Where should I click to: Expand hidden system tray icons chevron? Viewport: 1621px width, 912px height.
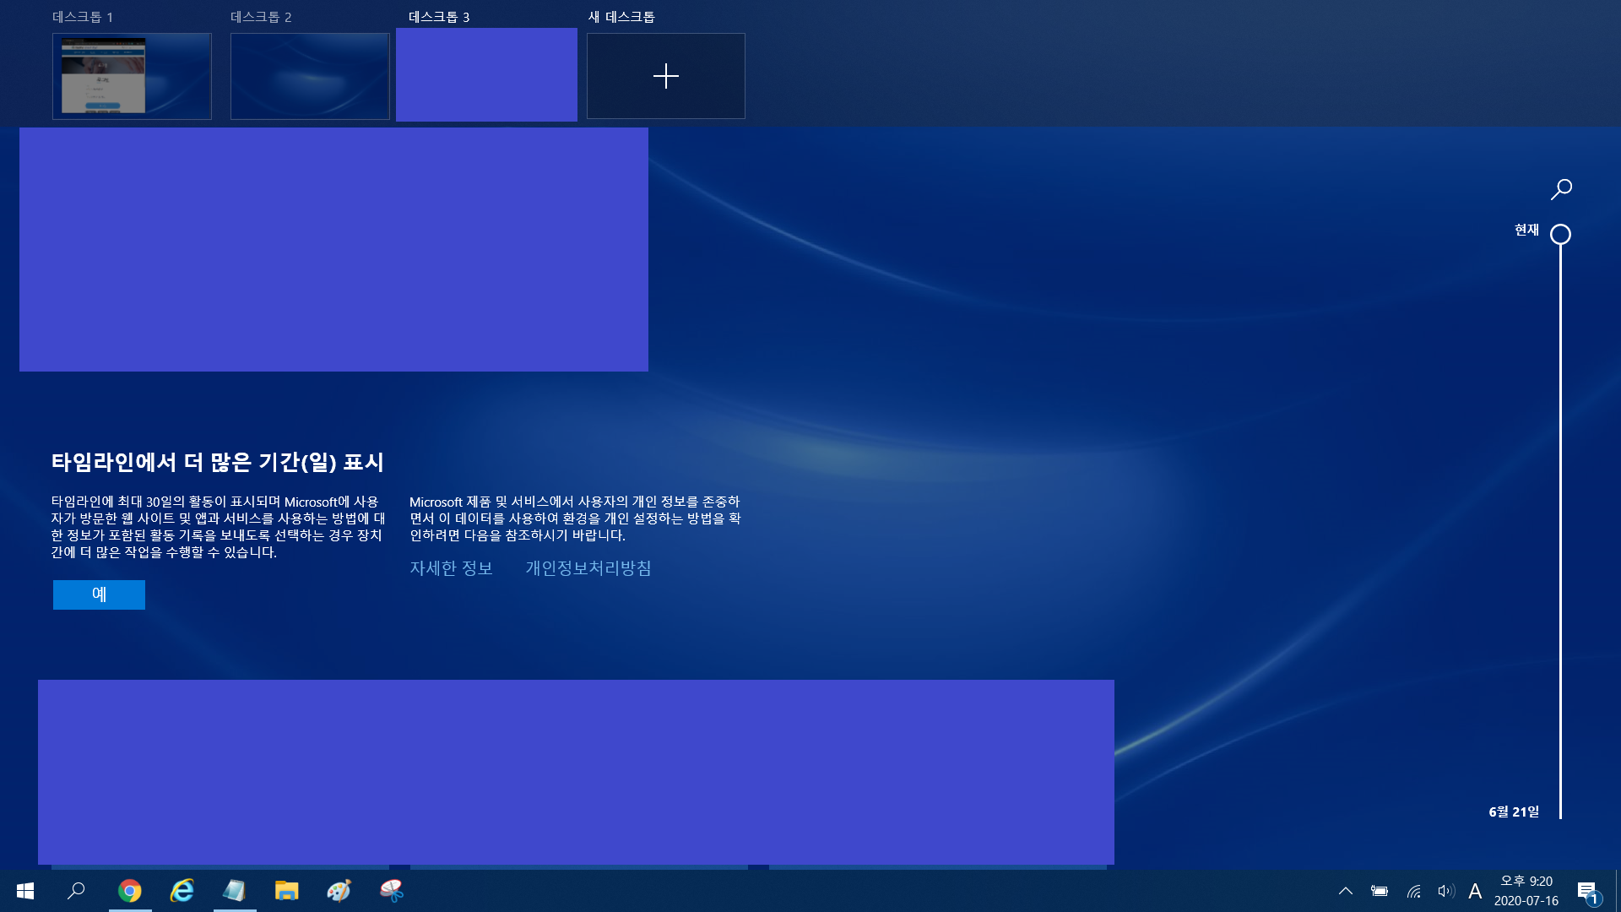[1346, 891]
